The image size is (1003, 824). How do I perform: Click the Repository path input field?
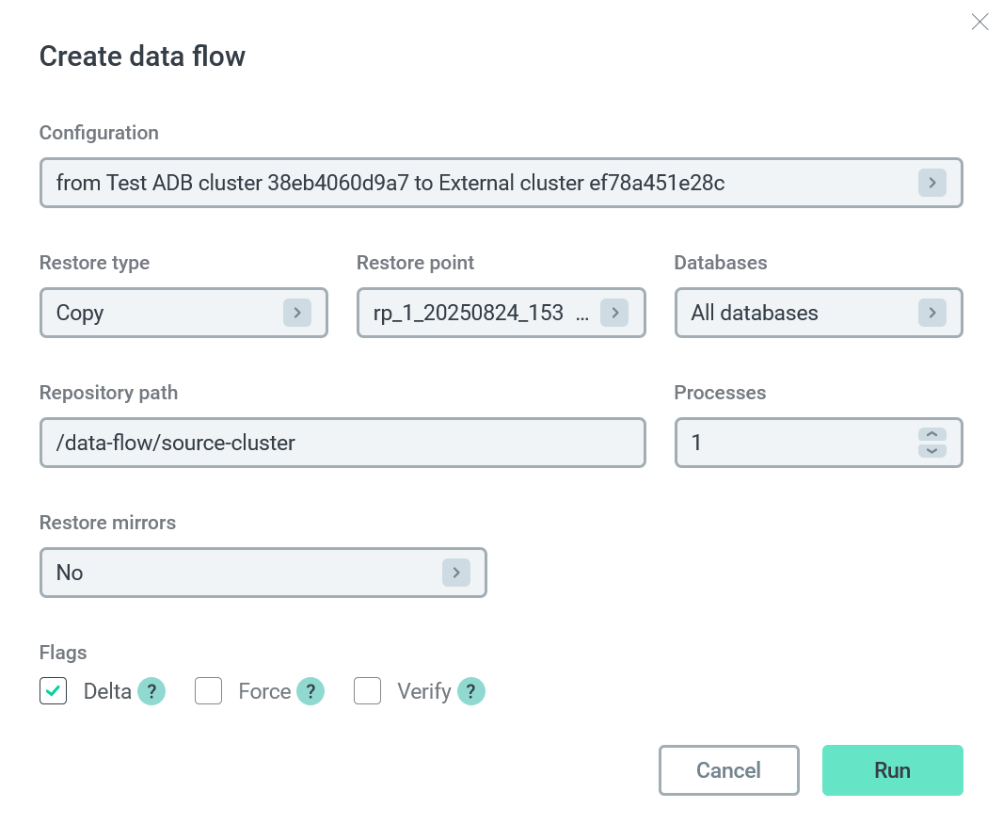tap(342, 443)
